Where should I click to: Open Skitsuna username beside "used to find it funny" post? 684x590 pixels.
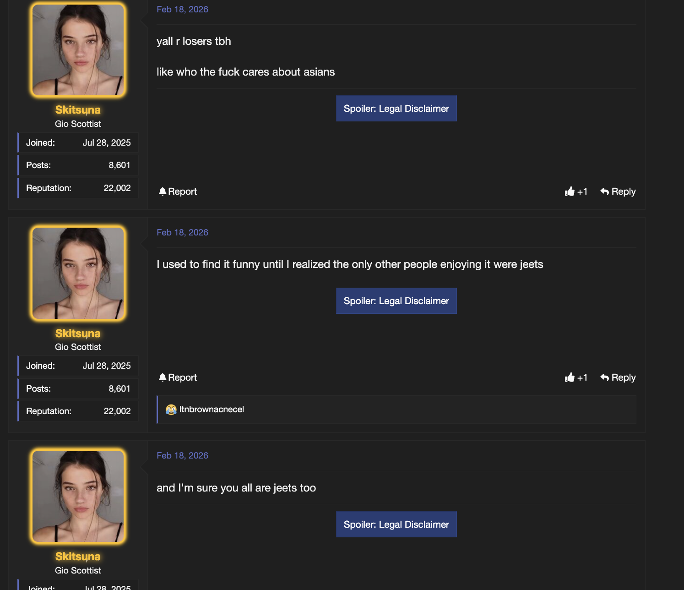[x=78, y=333]
